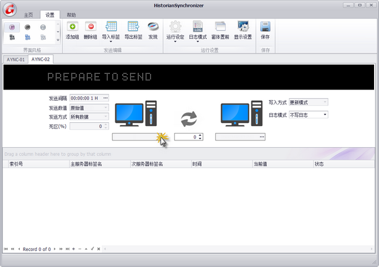The image size is (379, 267).
Task: Click the 导入标签 import table icon
Action: [111, 27]
